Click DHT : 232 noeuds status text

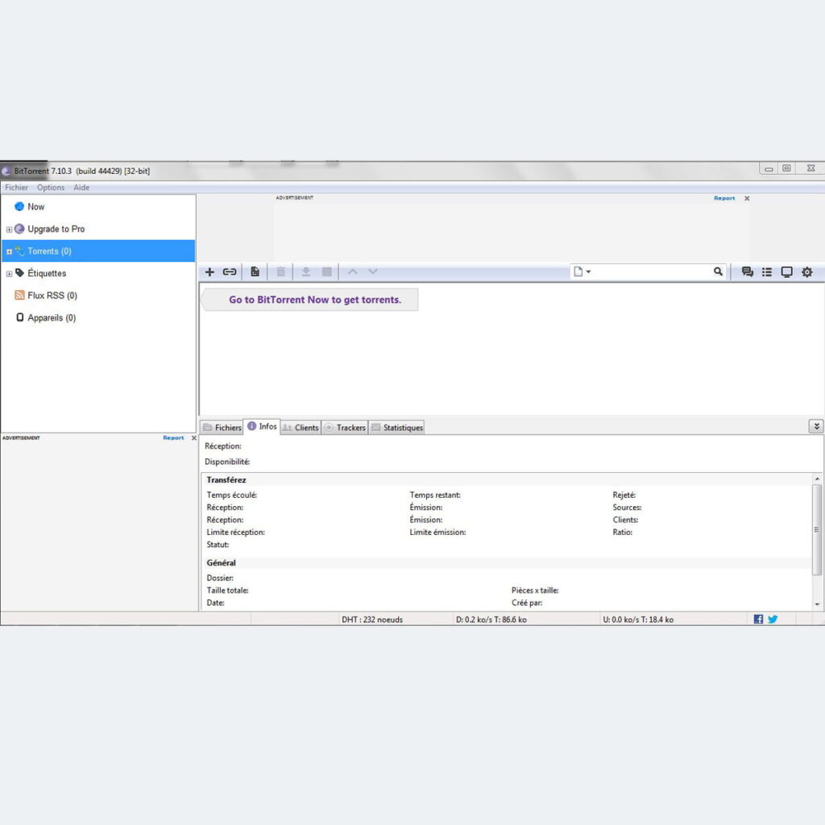[x=372, y=620]
